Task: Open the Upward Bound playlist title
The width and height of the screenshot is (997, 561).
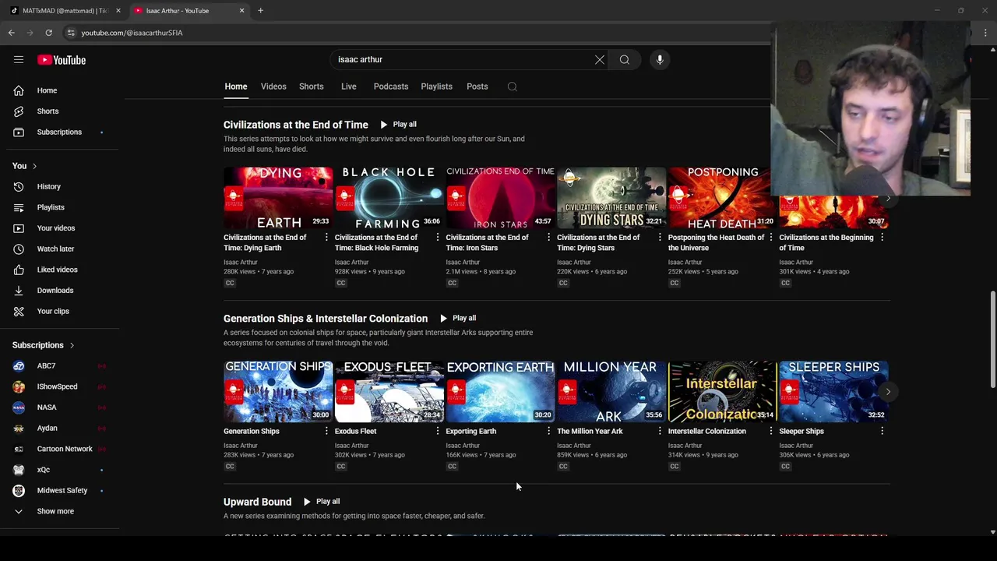Action: coord(257,502)
